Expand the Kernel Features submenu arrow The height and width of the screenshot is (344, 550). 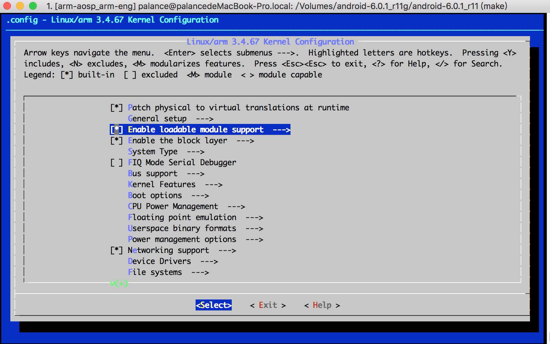tap(214, 184)
